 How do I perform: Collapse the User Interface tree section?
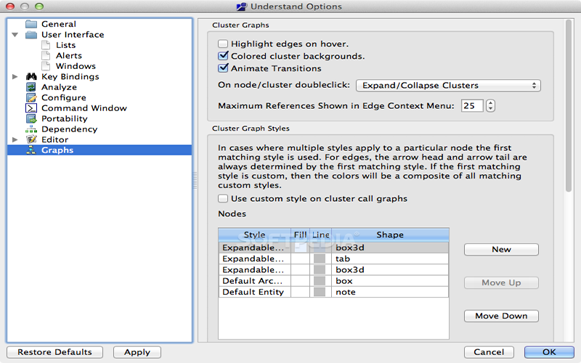point(15,35)
